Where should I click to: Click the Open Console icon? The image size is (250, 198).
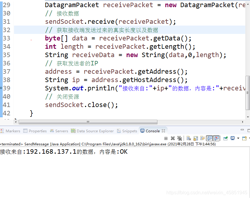[244, 138]
